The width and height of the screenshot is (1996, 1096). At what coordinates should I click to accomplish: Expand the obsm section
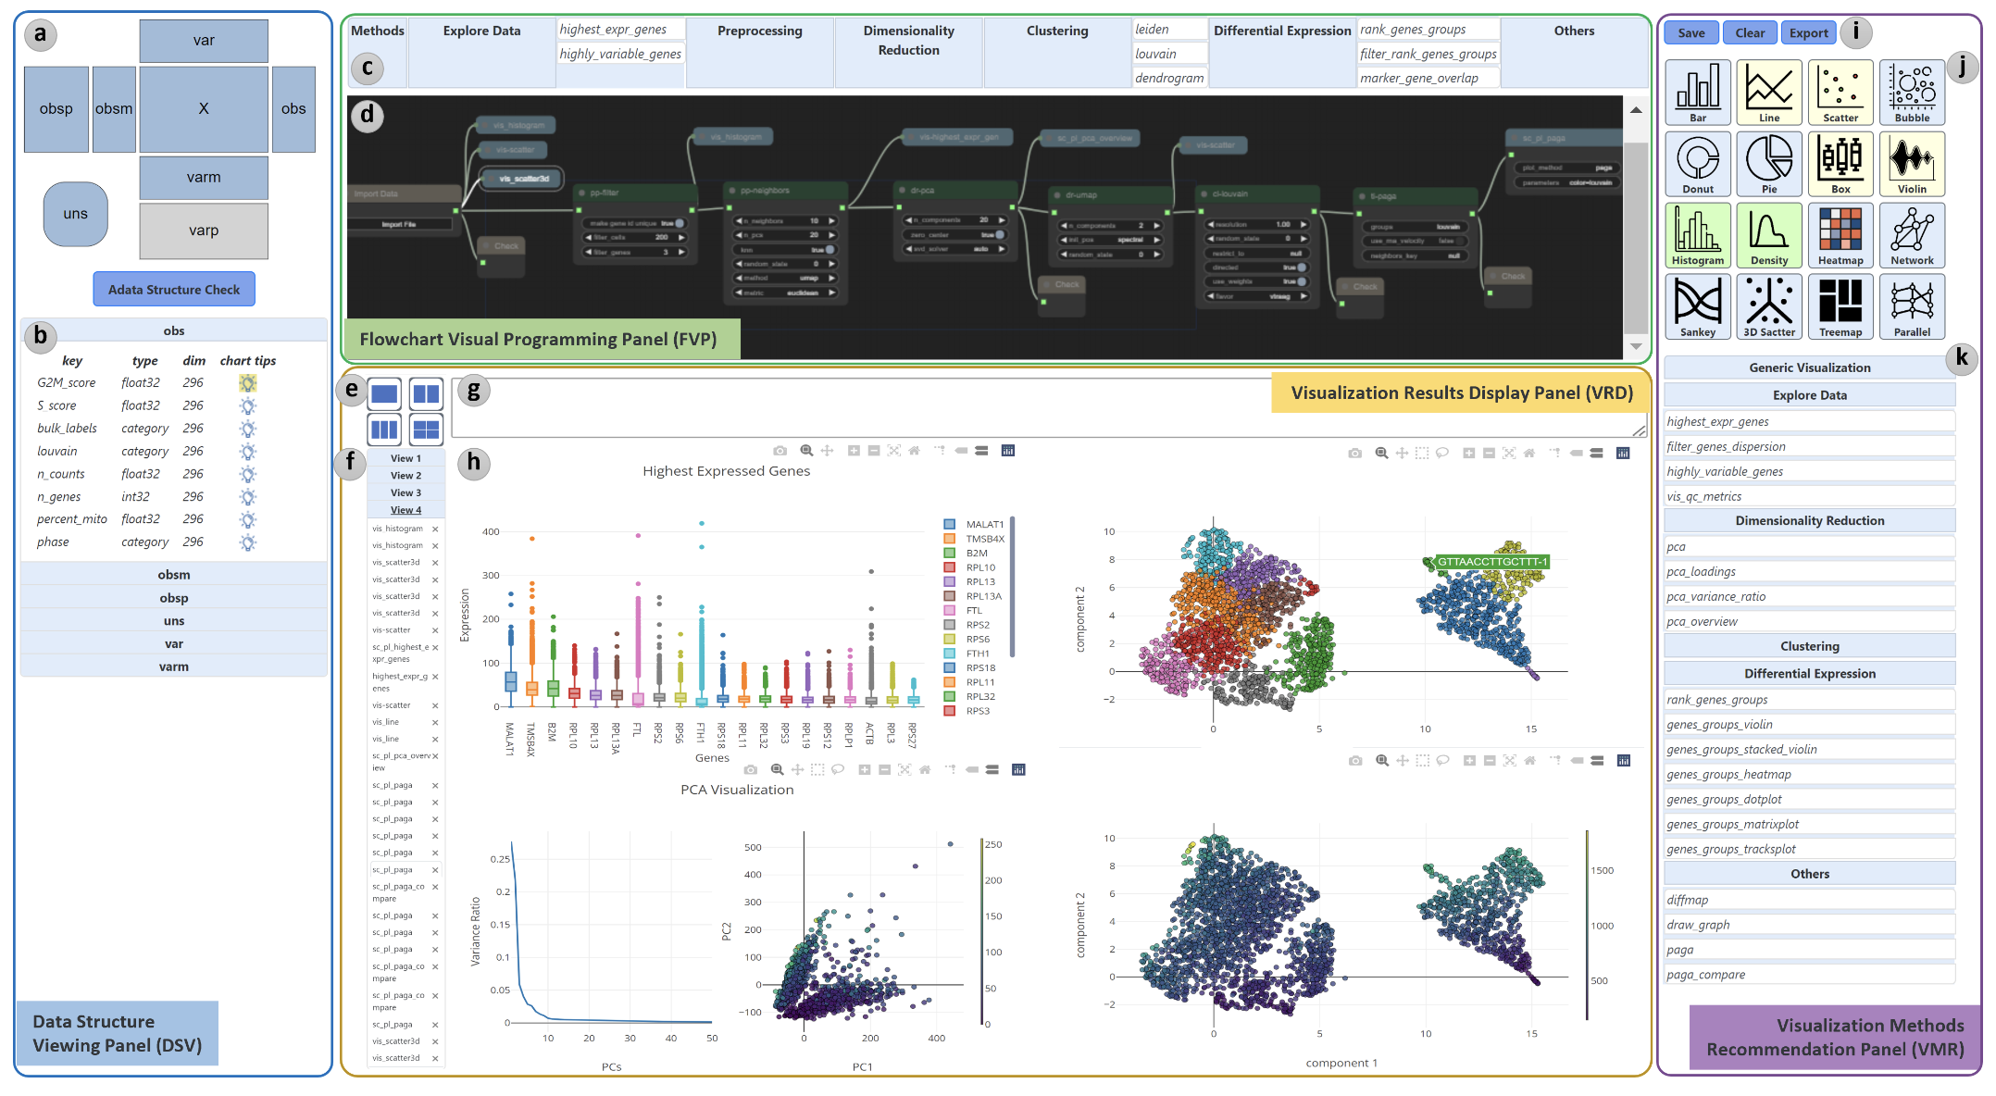(x=174, y=575)
